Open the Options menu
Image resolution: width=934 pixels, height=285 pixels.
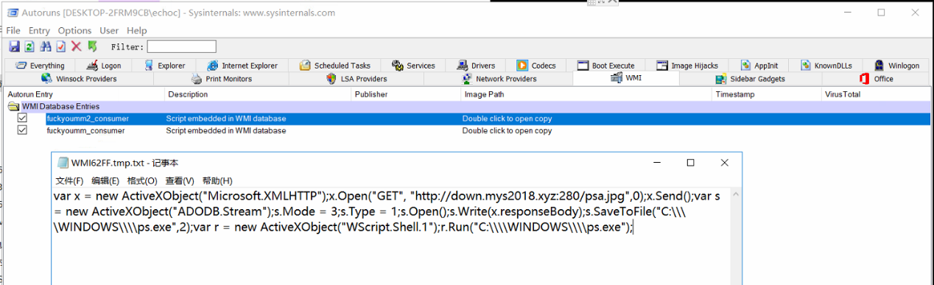74,30
